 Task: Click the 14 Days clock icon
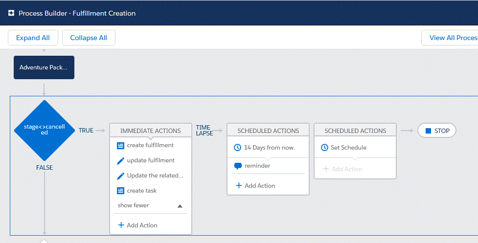pyautogui.click(x=238, y=148)
